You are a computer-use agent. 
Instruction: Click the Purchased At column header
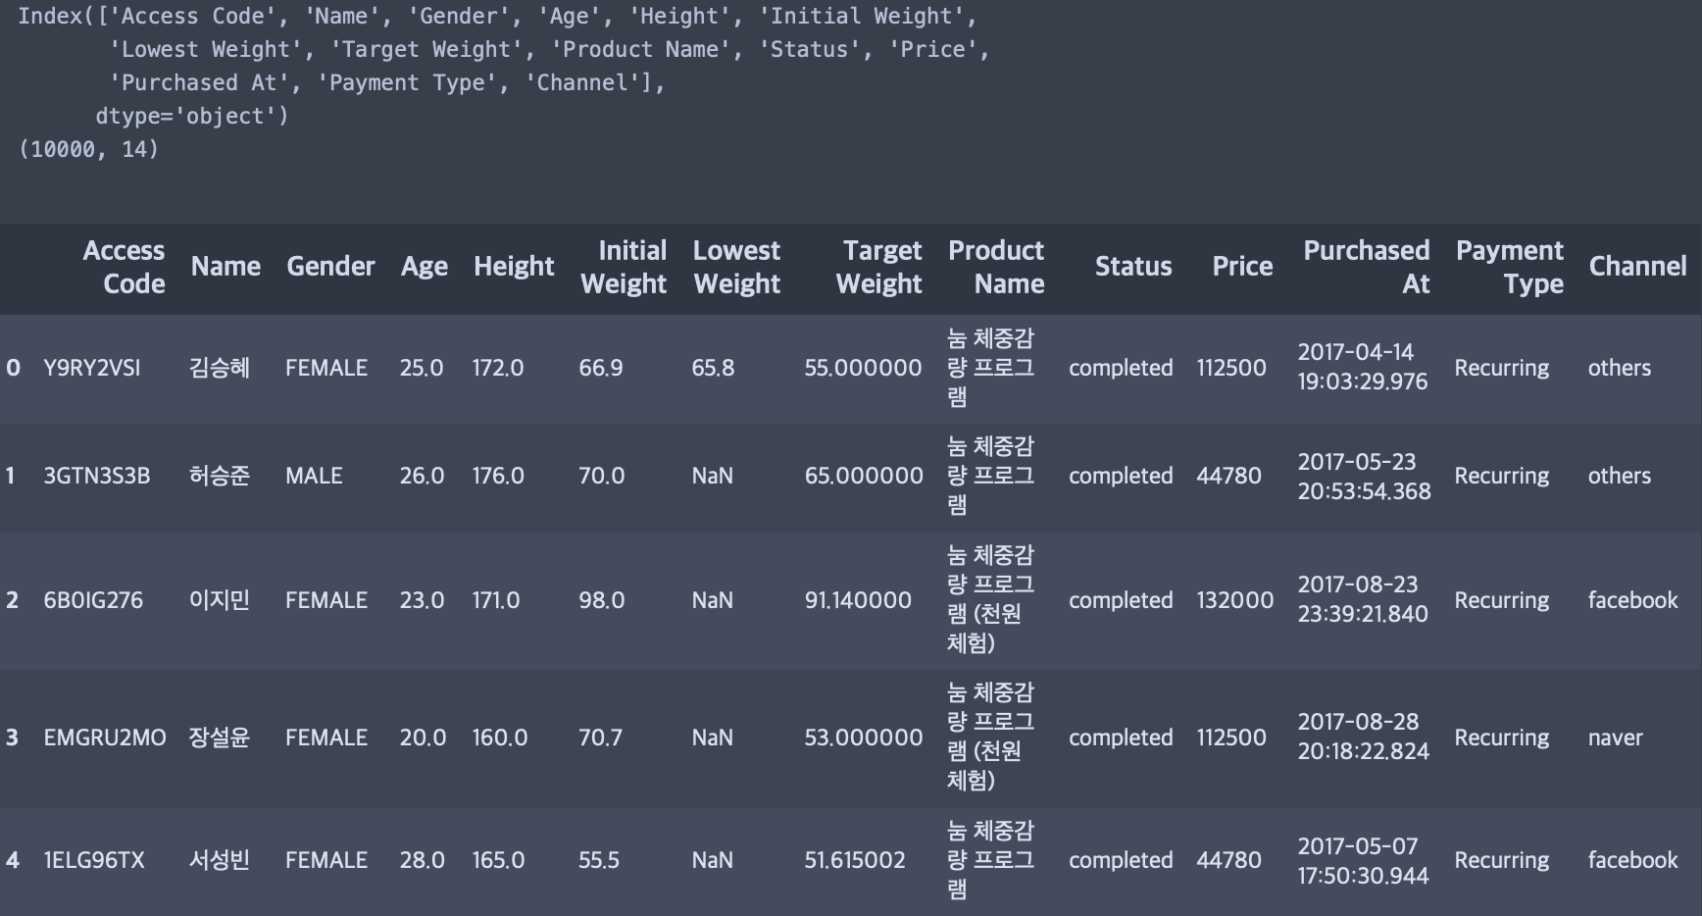pyautogui.click(x=1367, y=267)
